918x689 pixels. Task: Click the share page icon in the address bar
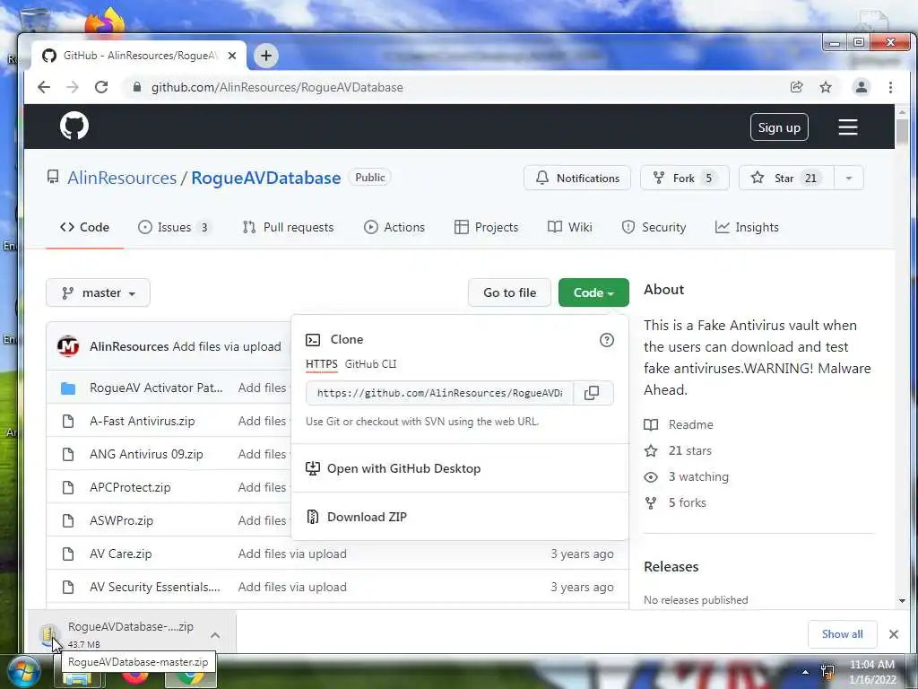[796, 87]
